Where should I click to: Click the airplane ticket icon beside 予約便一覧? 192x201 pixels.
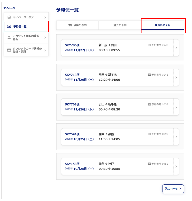[x=9, y=26]
